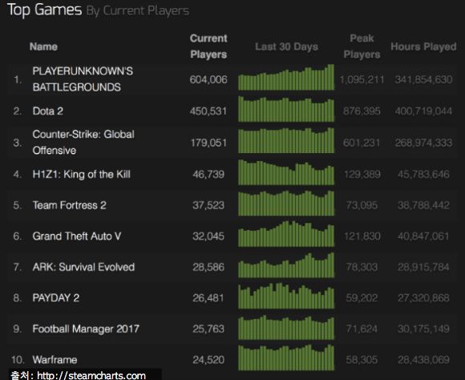Open Counter-Strike: Global Offensive link

pyautogui.click(x=83, y=143)
